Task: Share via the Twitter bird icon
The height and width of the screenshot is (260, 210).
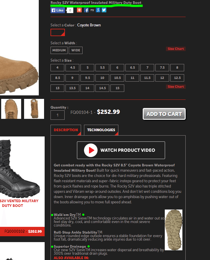Action: click(104, 10)
